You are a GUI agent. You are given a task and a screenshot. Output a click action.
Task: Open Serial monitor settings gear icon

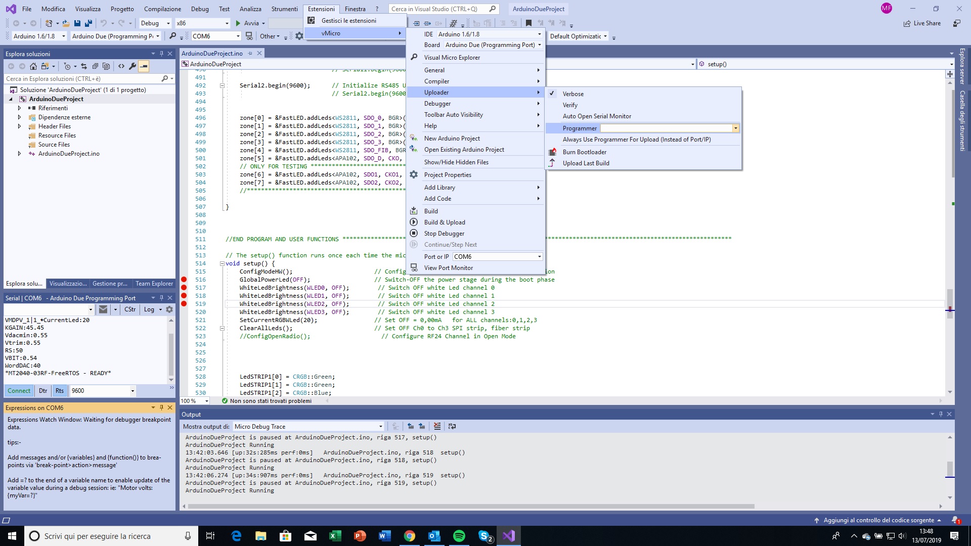coord(169,309)
